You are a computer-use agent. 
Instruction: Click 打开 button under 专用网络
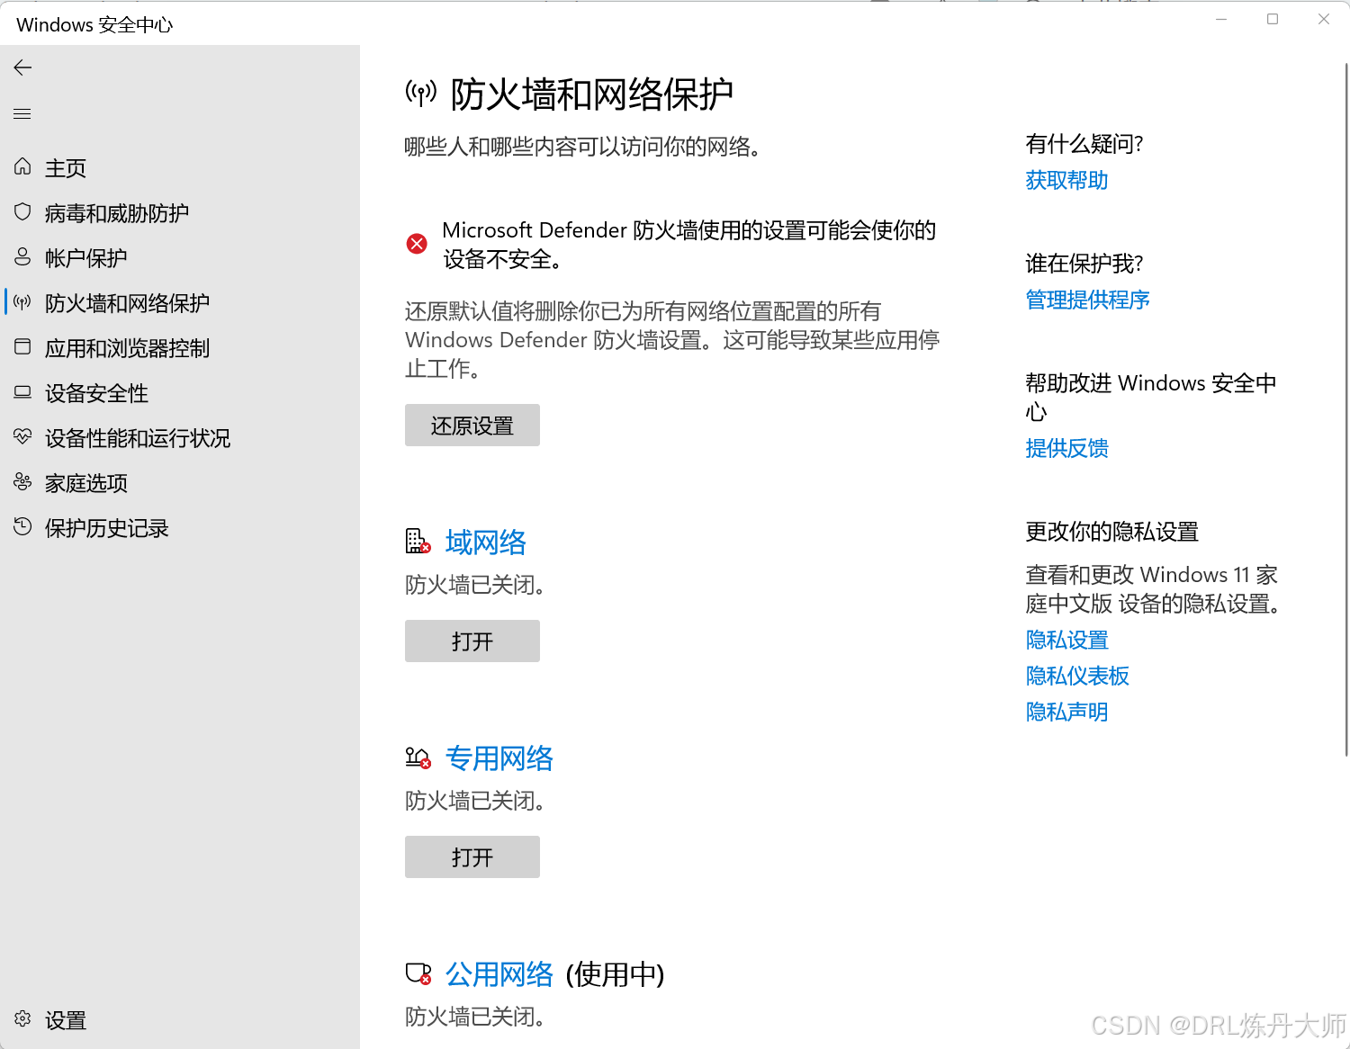click(472, 856)
